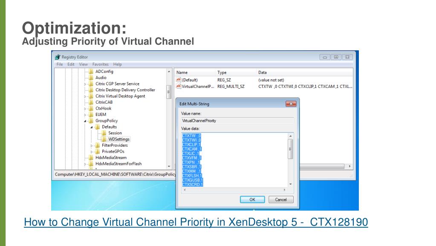Viewport: 436px width, 246px height.
Task: Click Cancel in Edit Multi-String dialog
Action: (x=281, y=200)
